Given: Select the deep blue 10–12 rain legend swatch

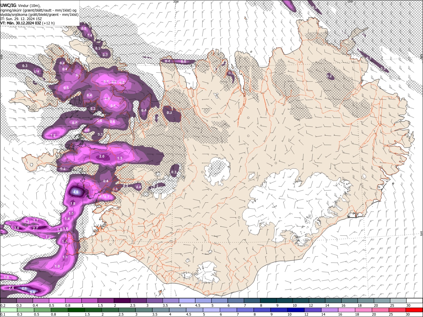Looking at the screenshot, I should point(295,310).
